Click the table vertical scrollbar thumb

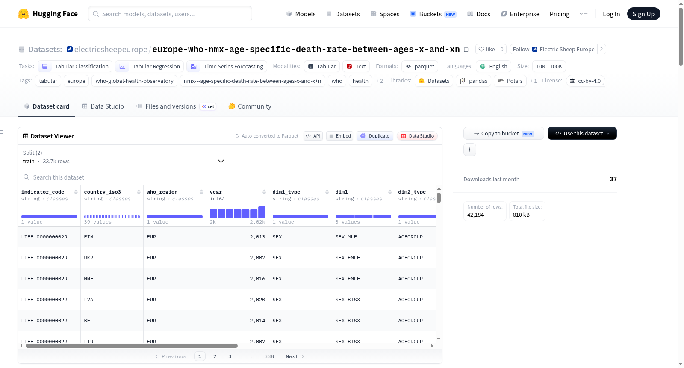point(439,198)
